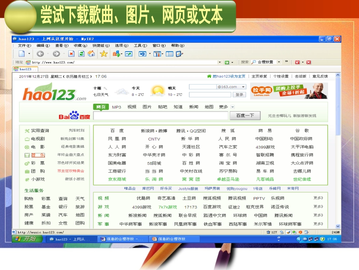359x270 pixels.
Task: Open the 文件 menu
Action: [25, 45]
